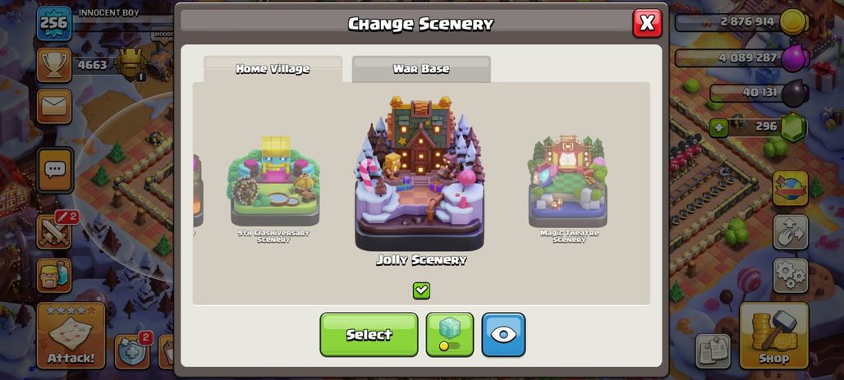Image resolution: width=844 pixels, height=380 pixels.
Task: Click the shield icon with 2 badge
Action: (x=132, y=351)
